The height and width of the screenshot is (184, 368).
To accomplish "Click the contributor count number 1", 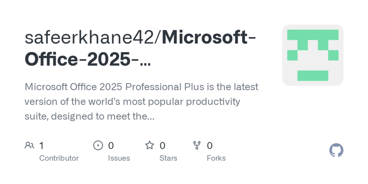I will 42,146.
